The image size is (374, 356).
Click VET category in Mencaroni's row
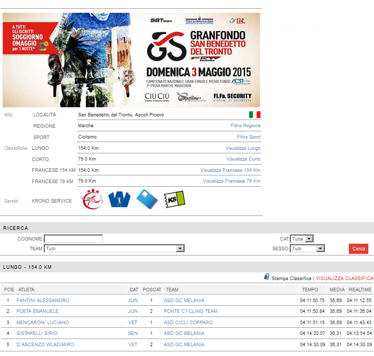[x=133, y=323]
